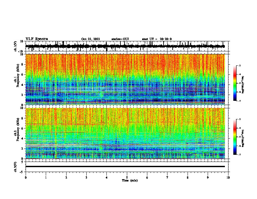The image size is (257, 199).
Task: Click the "ch.3(V)" axis label
Action: 16,167
